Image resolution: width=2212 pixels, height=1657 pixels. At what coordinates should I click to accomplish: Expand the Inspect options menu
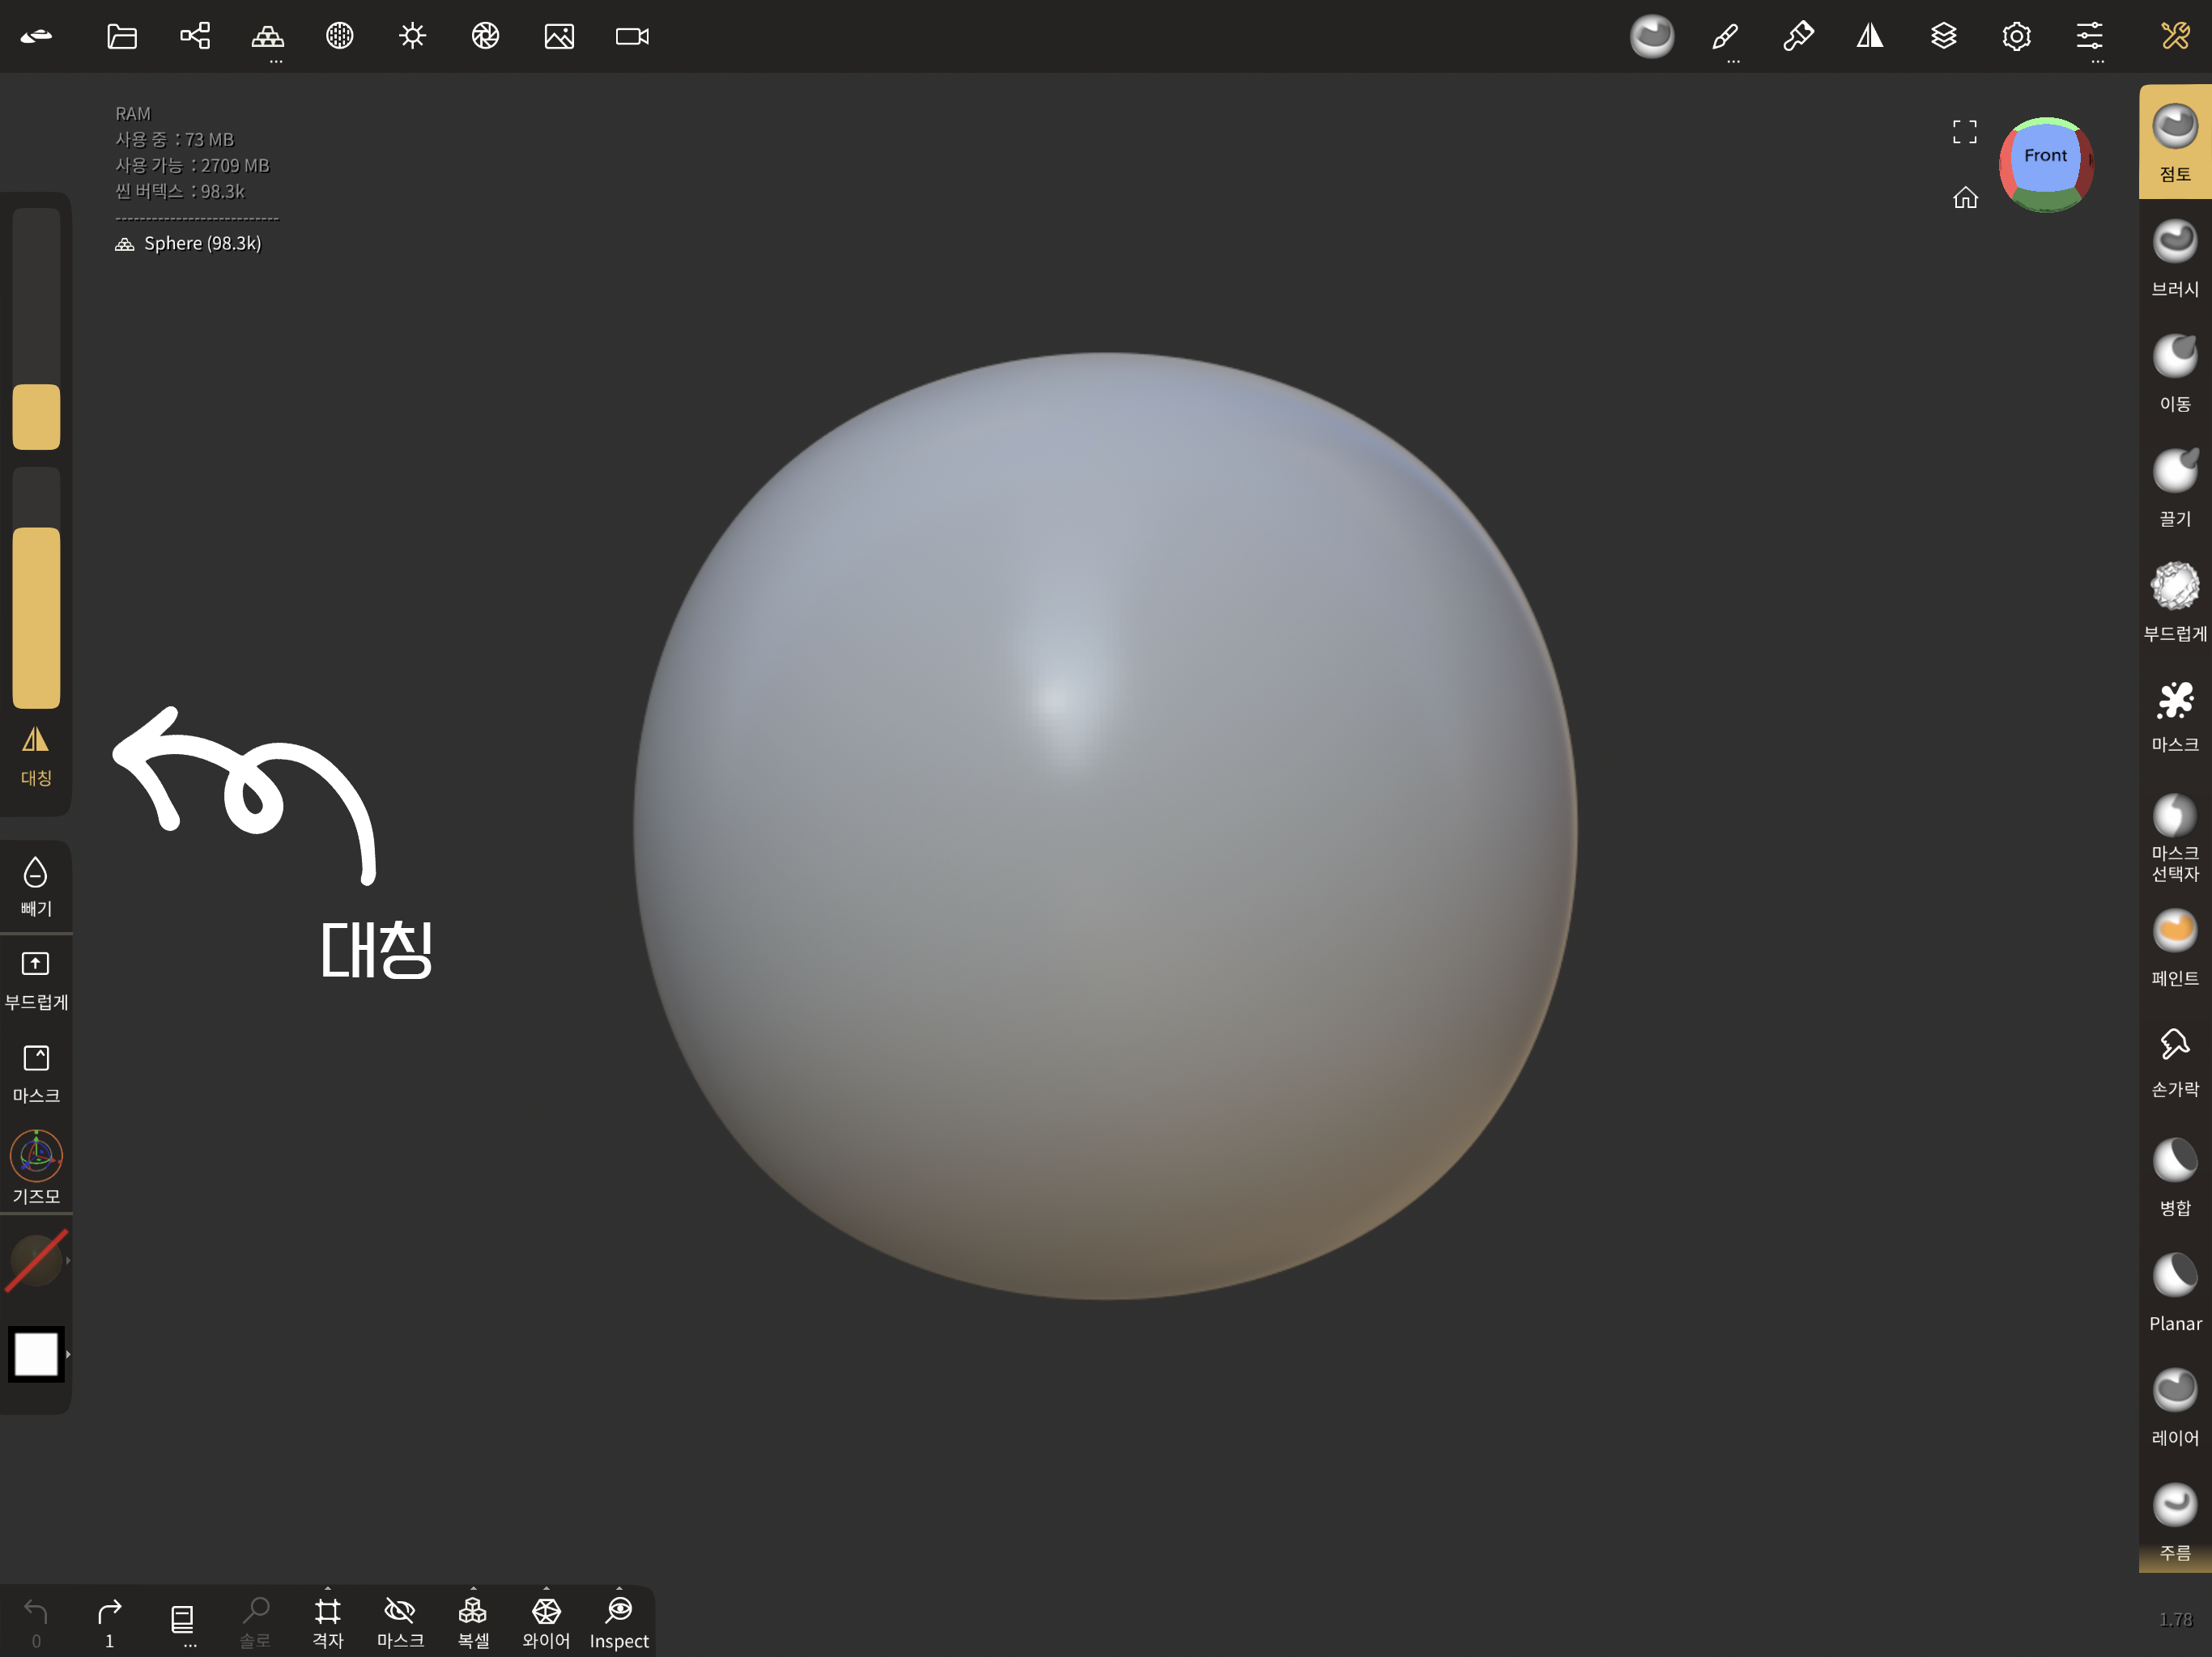619,1589
